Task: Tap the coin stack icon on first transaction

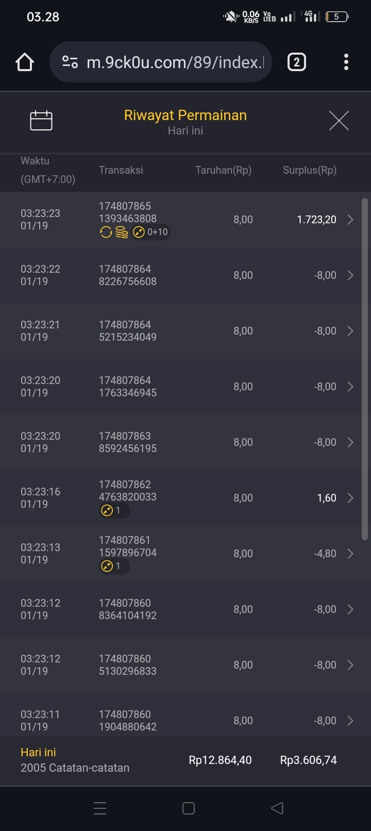Action: [122, 232]
